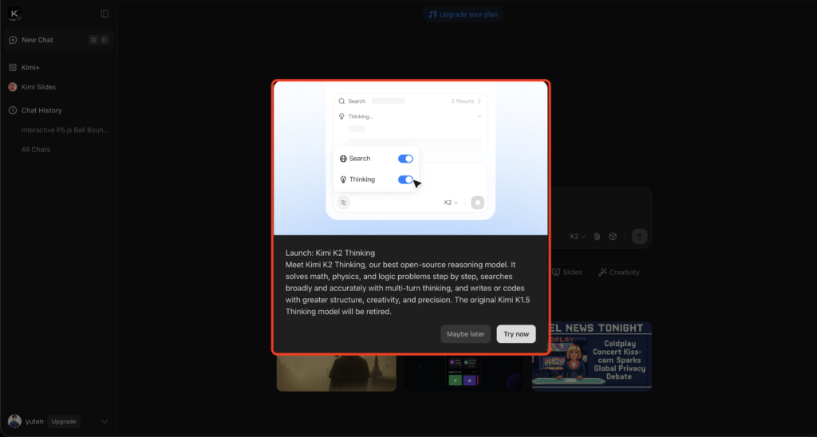Open Chat History in the sidebar
817x437 pixels.
coord(41,111)
